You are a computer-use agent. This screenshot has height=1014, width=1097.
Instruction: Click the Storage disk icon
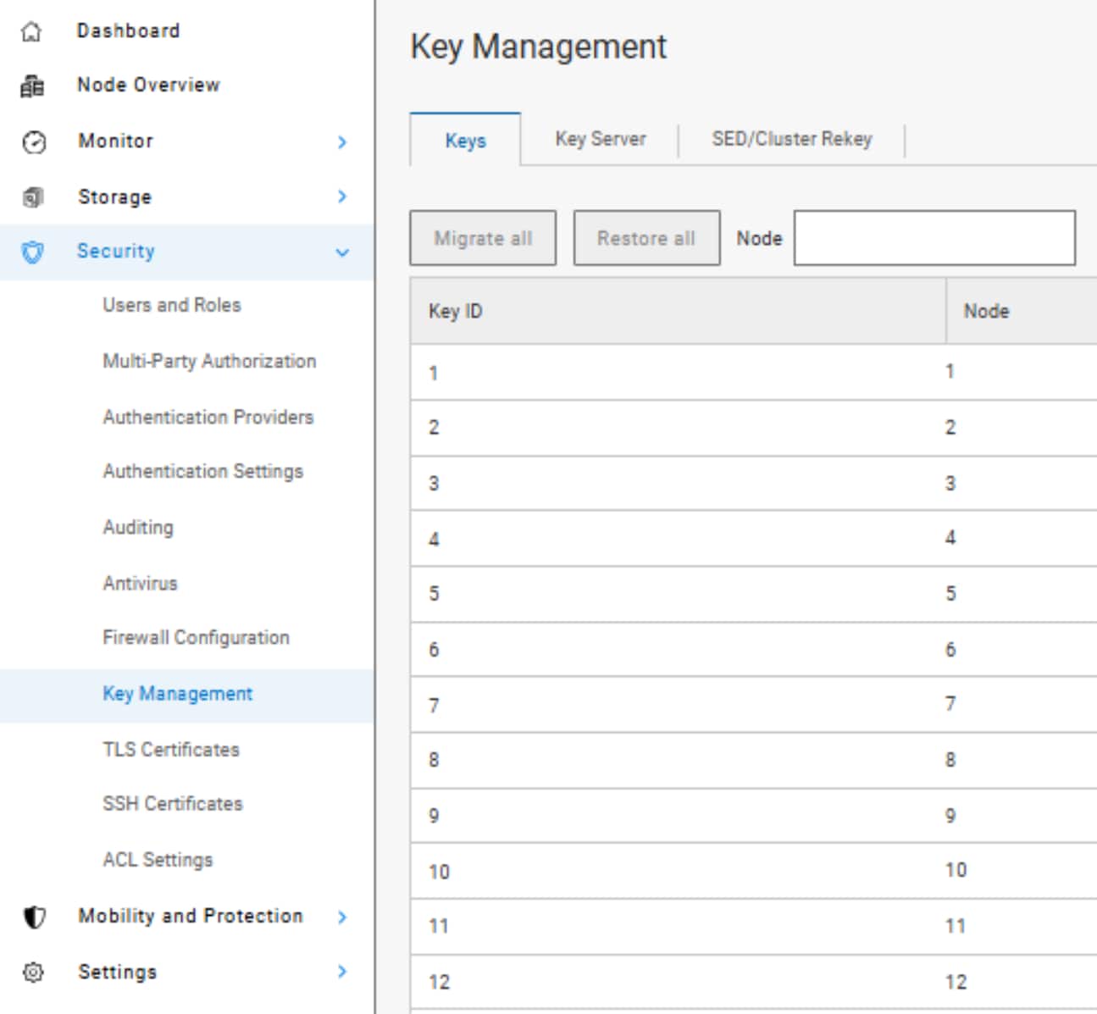(x=32, y=197)
